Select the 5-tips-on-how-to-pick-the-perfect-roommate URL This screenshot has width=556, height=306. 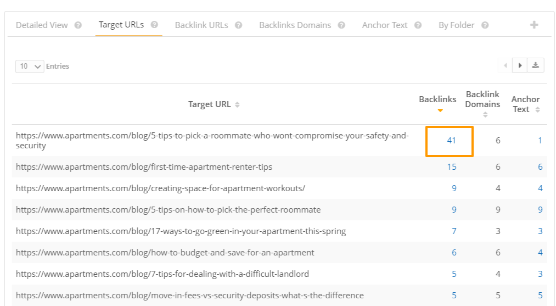pyautogui.click(x=168, y=210)
